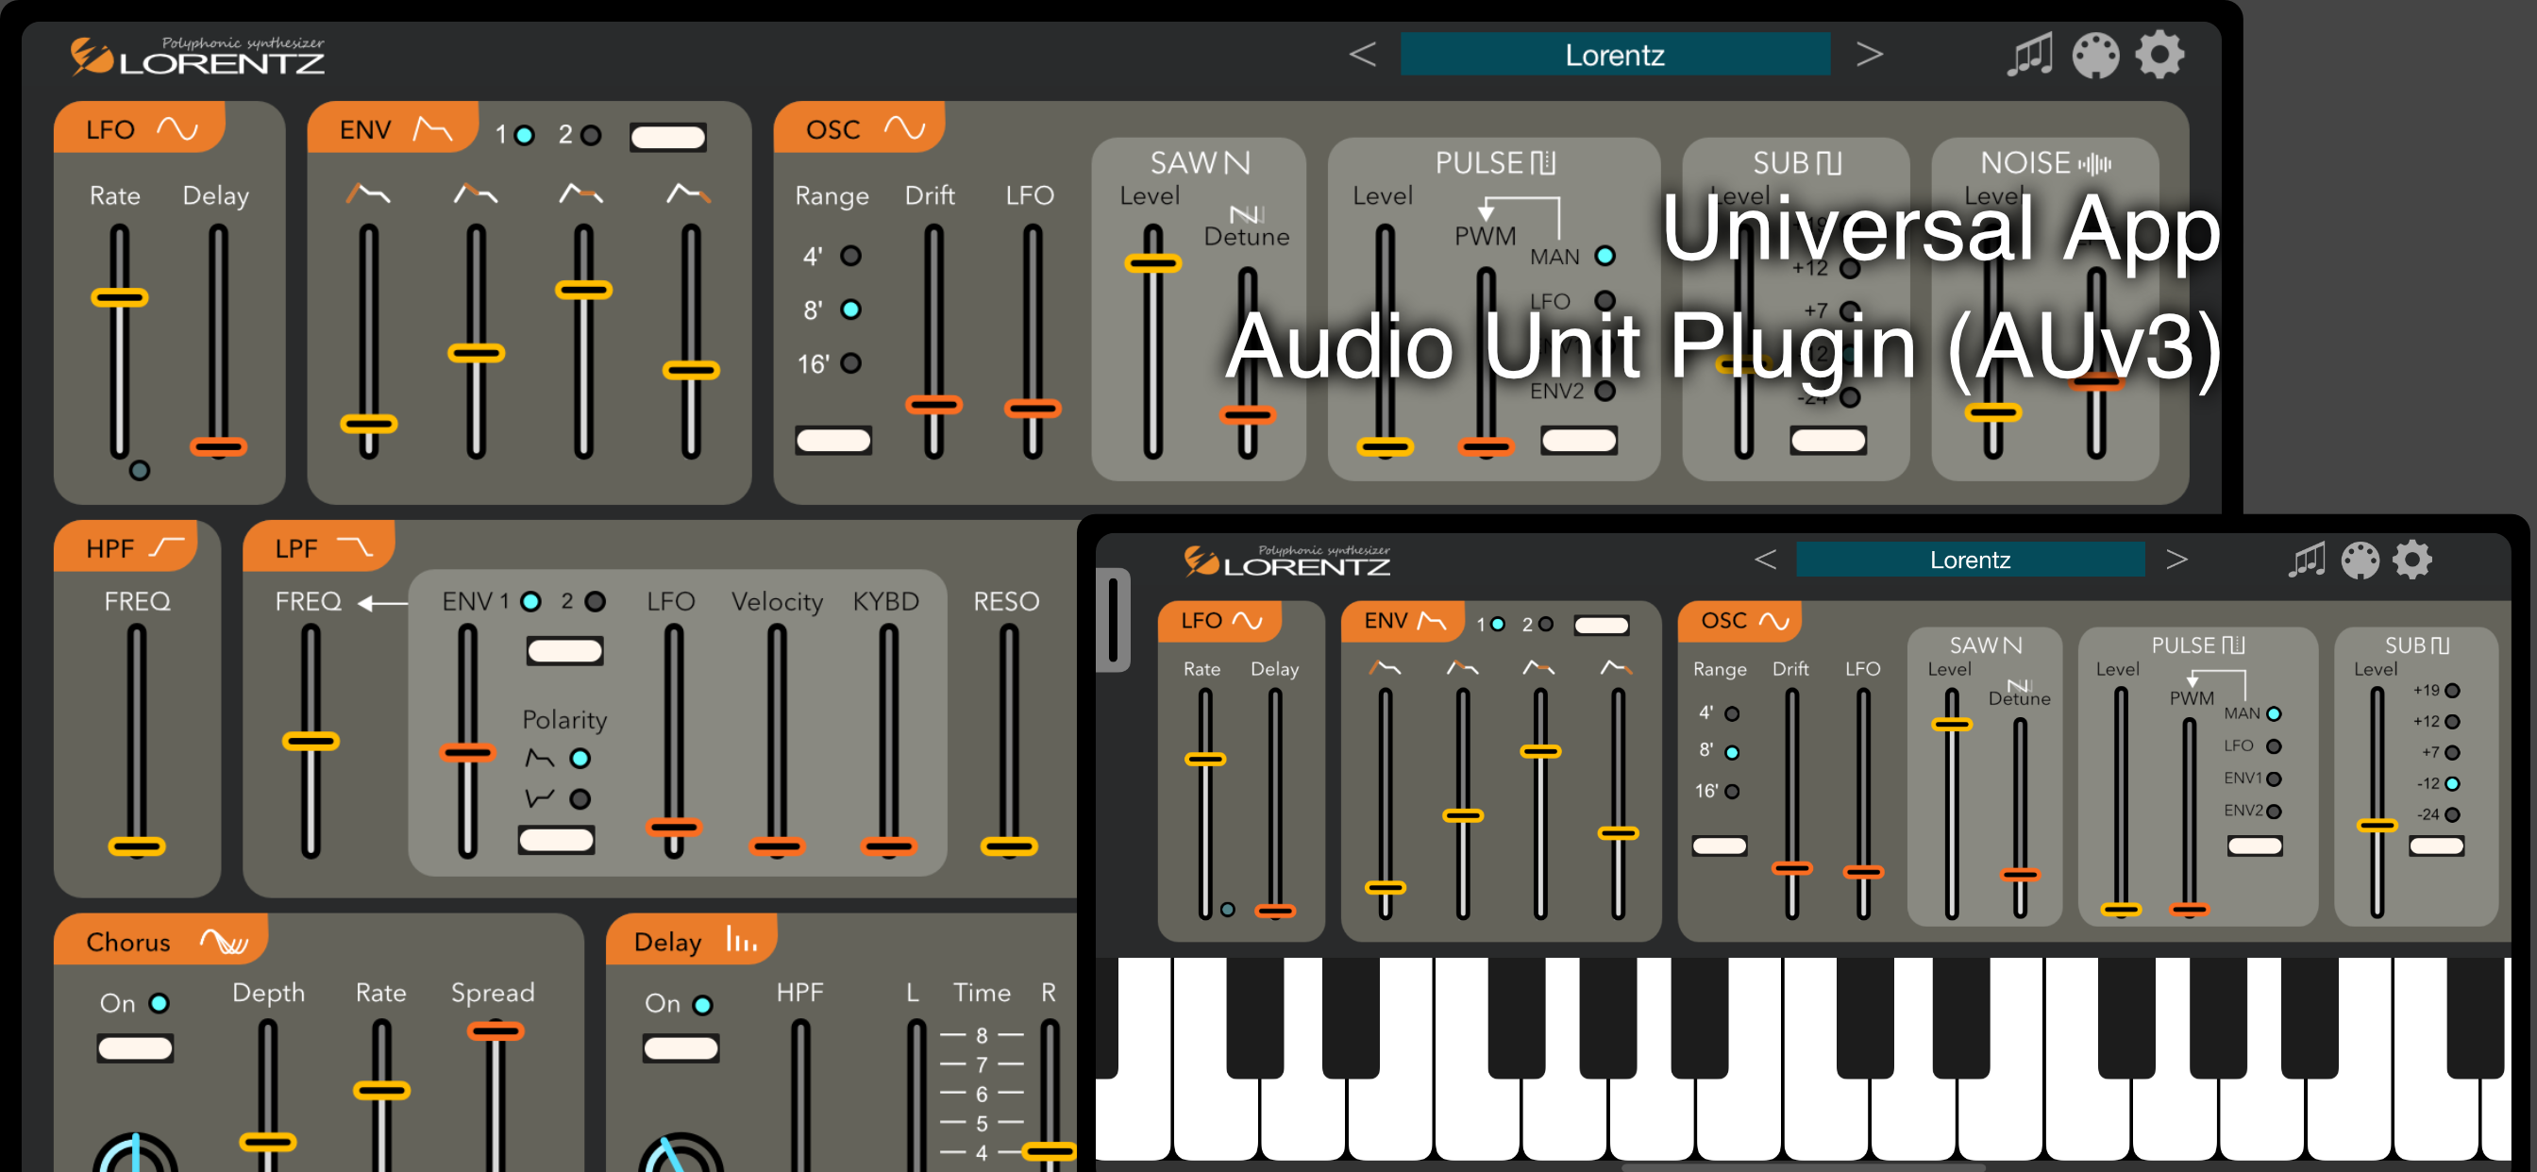Click the Chorus waveform header icon
Image resolution: width=2537 pixels, height=1172 pixels.
click(225, 942)
